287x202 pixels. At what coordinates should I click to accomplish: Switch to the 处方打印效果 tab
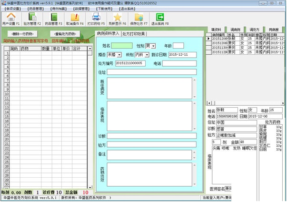[135, 34]
